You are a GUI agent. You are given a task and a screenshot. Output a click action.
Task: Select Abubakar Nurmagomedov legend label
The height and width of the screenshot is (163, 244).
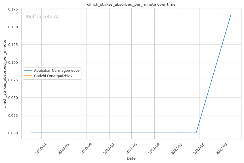click(57, 71)
